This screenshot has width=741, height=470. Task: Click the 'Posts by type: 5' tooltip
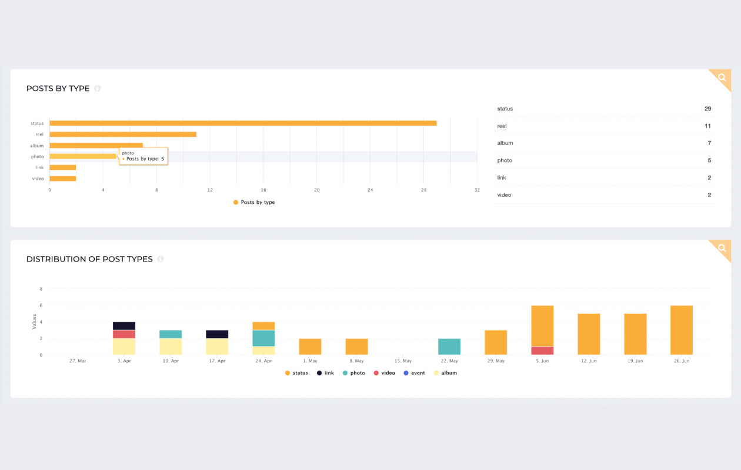pos(143,156)
